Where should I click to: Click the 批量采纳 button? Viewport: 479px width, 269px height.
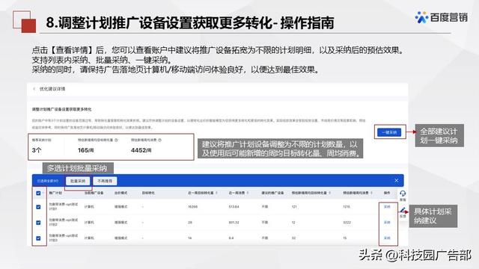click(78, 181)
